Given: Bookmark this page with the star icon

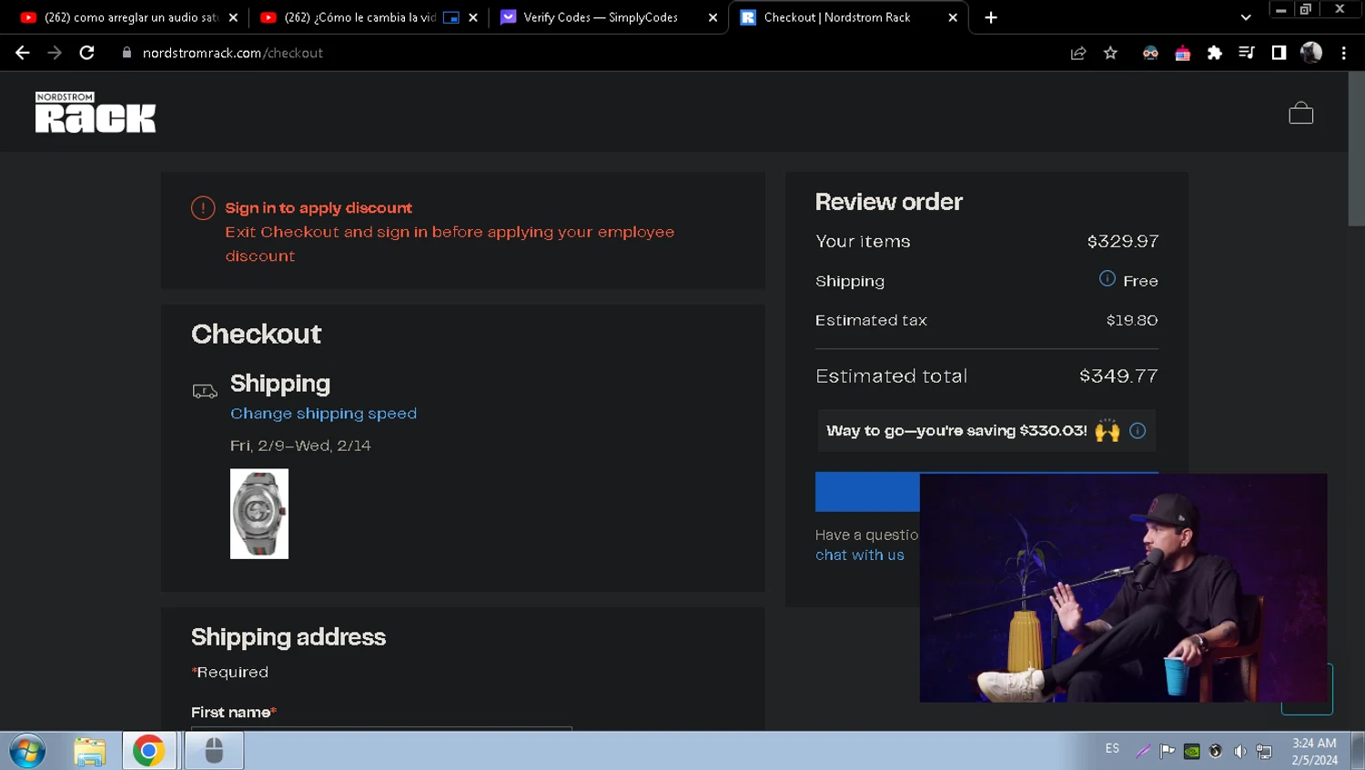Looking at the screenshot, I should tap(1110, 53).
